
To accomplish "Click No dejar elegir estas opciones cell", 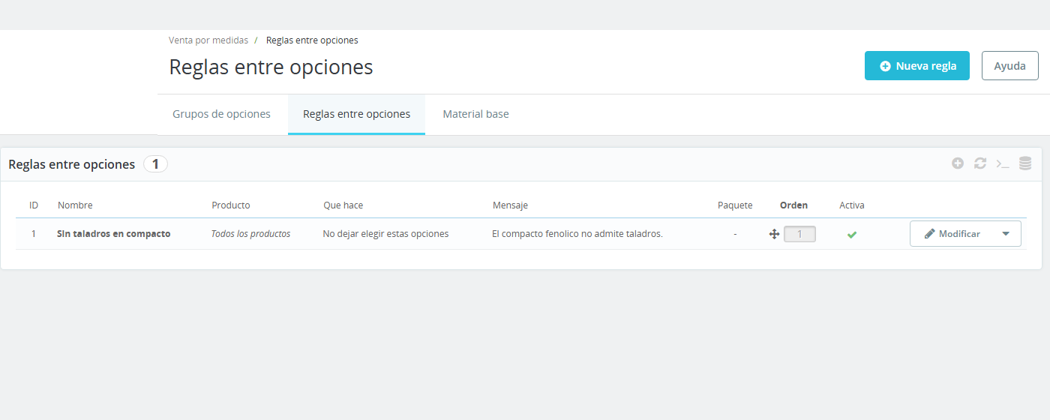I will [x=385, y=234].
